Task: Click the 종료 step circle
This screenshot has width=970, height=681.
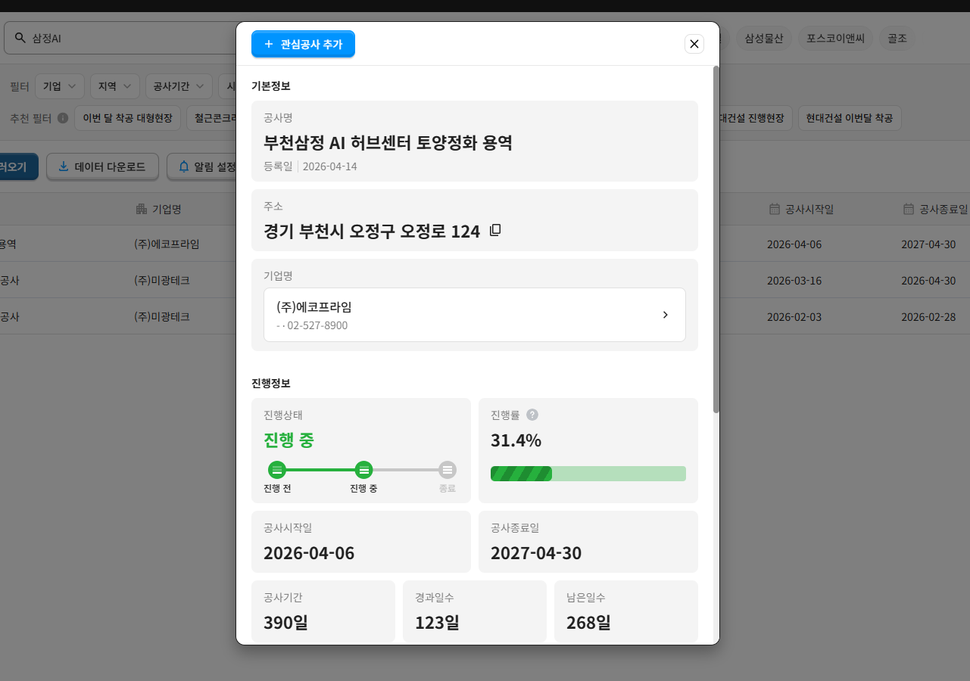Action: tap(448, 470)
